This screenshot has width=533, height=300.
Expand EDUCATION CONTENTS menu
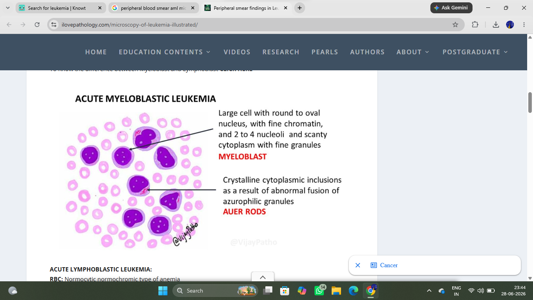tap(165, 52)
